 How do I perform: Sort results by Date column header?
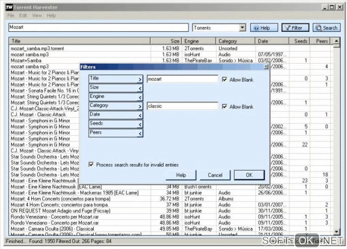pos(272,41)
